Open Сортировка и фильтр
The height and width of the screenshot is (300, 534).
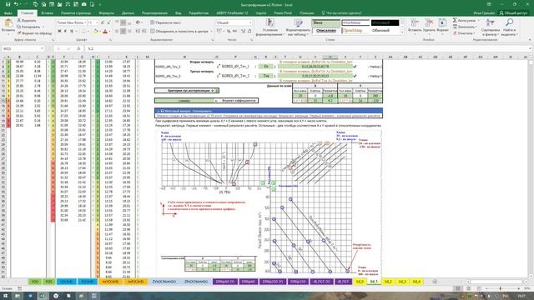[491, 27]
